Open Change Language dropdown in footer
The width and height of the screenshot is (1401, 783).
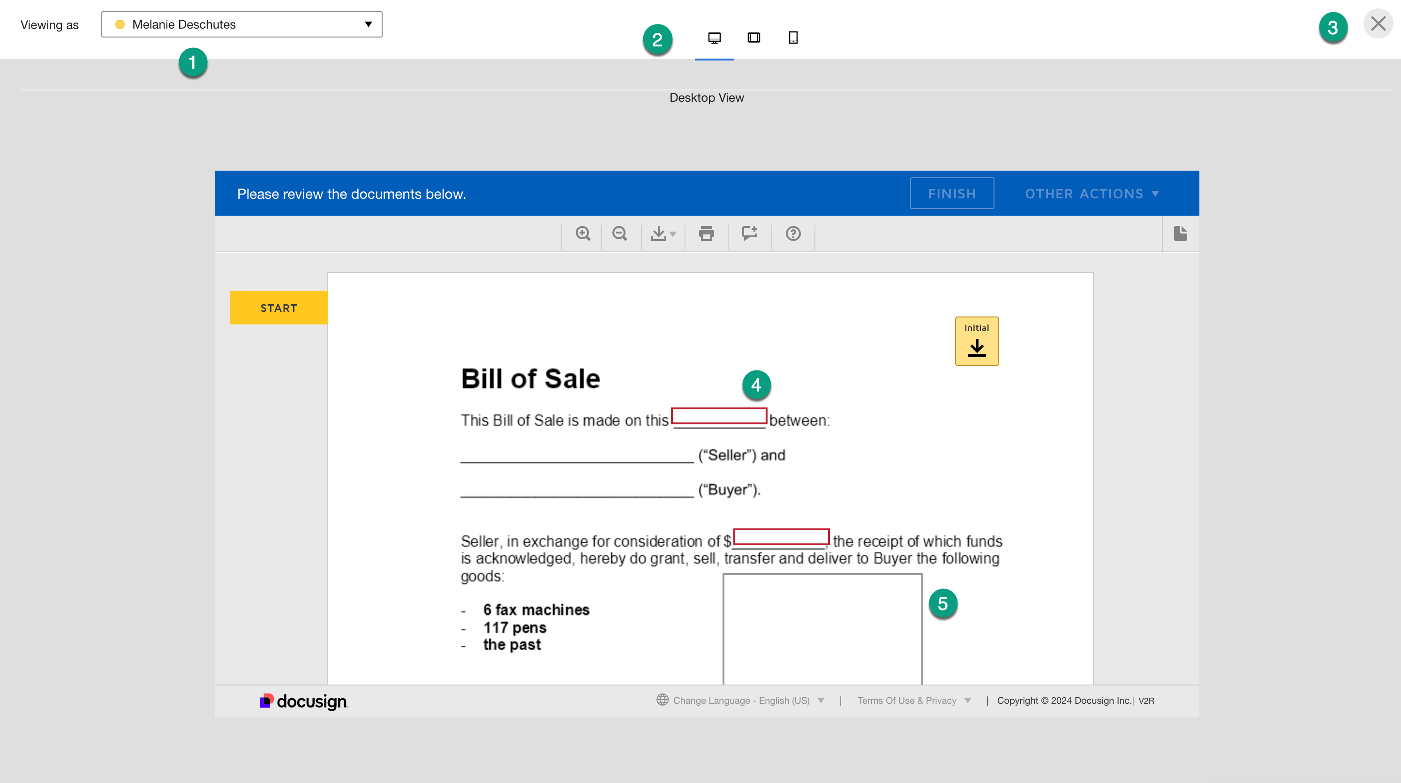point(741,700)
